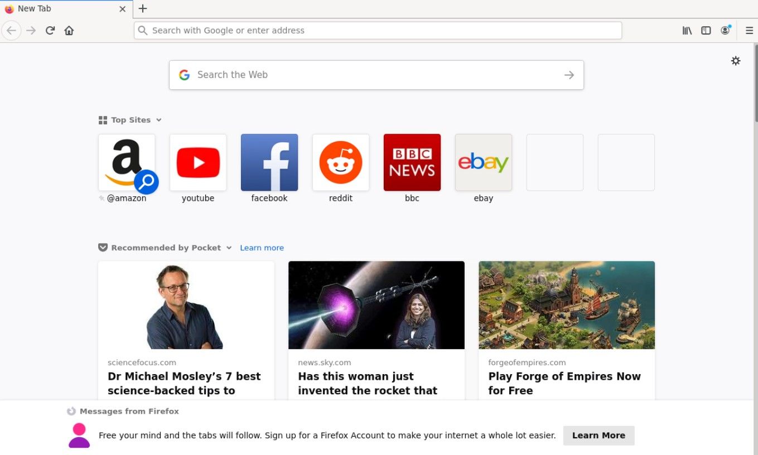This screenshot has height=455, width=758.
Task: Click the last empty top site tile
Action: click(626, 162)
